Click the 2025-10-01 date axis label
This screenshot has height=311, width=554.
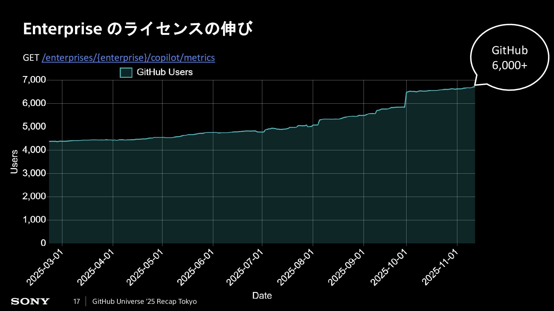(389, 268)
